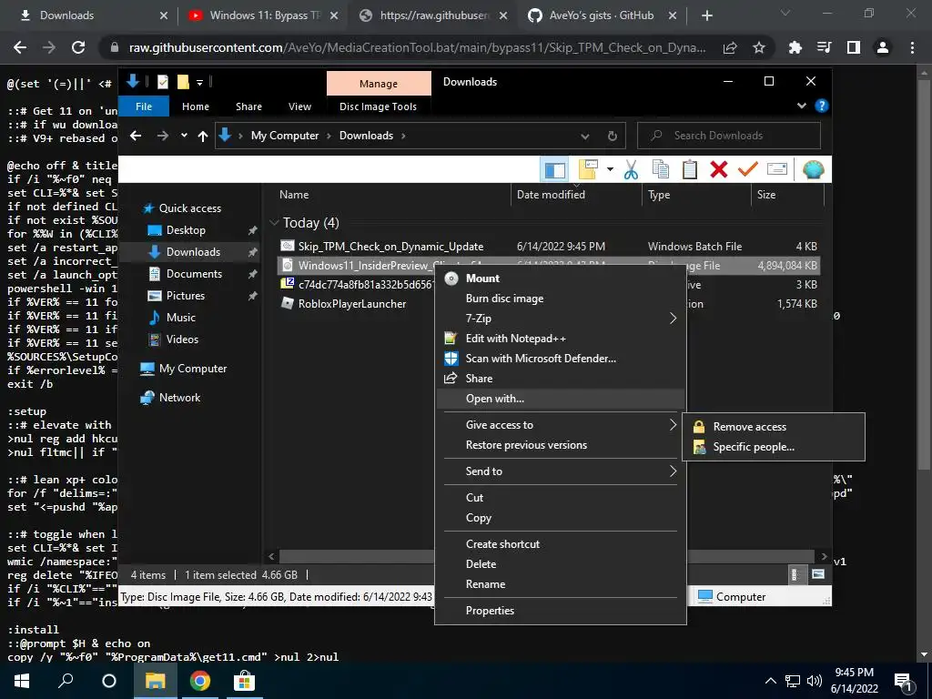Click quick access New Folder icon
The height and width of the screenshot is (699, 932).
183,82
